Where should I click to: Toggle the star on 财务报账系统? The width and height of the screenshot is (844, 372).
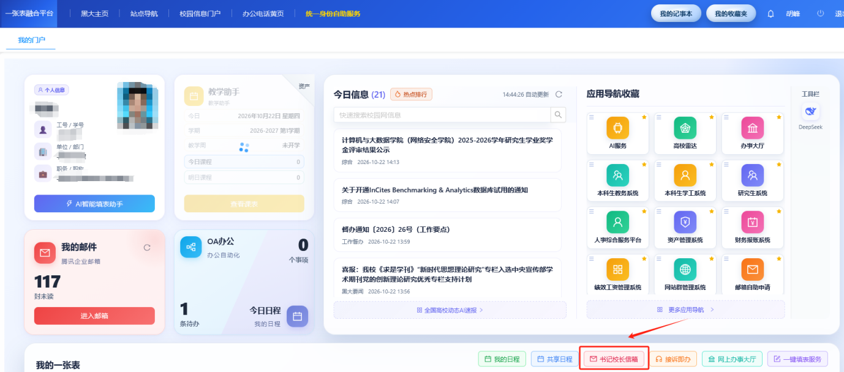click(x=779, y=211)
